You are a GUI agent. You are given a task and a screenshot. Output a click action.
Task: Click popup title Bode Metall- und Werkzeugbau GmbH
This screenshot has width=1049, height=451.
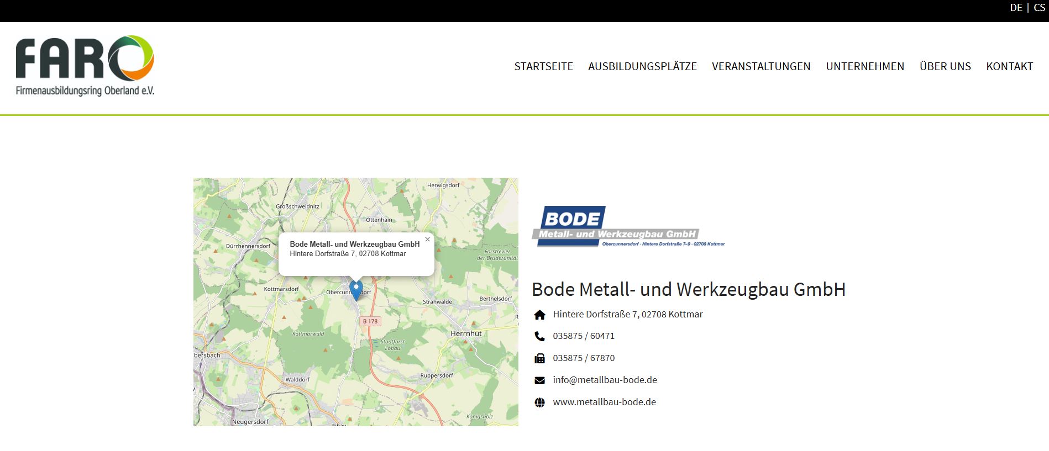(x=355, y=244)
